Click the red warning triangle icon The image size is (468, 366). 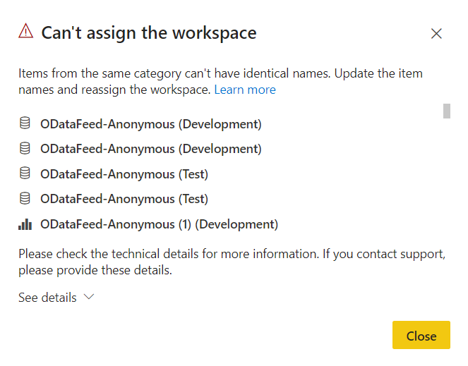coord(26,31)
